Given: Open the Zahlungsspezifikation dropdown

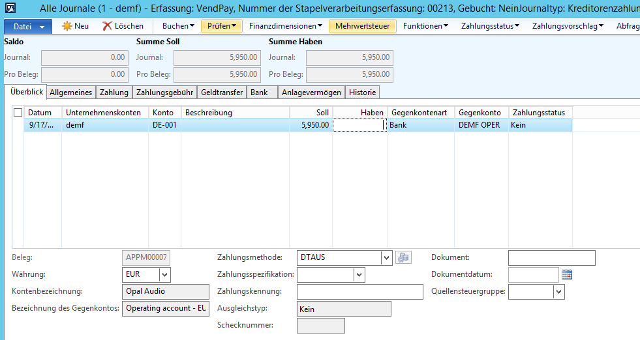Looking at the screenshot, I should tap(359, 275).
